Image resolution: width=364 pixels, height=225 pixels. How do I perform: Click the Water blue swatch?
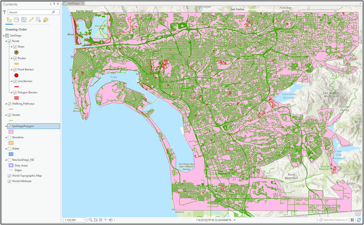(x=11, y=154)
